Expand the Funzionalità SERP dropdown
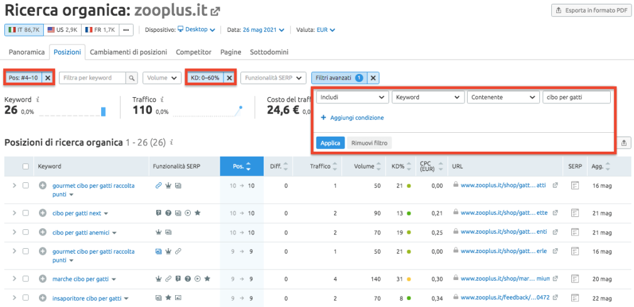634x307 pixels. point(273,78)
